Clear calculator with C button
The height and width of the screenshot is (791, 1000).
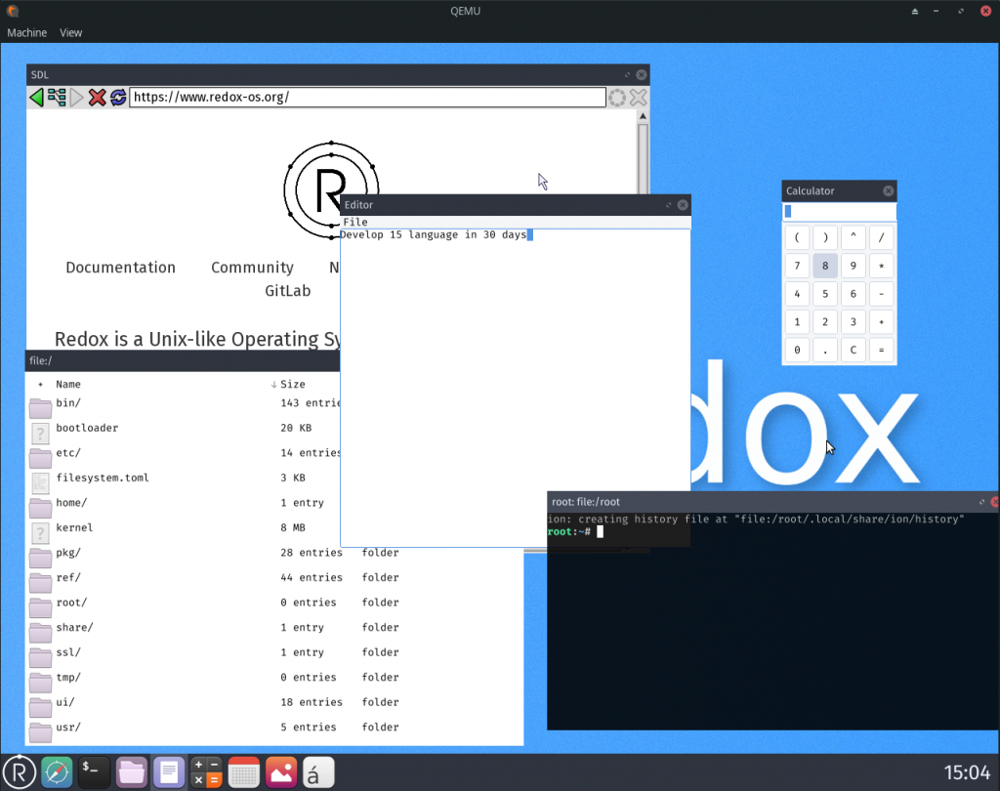(x=854, y=350)
